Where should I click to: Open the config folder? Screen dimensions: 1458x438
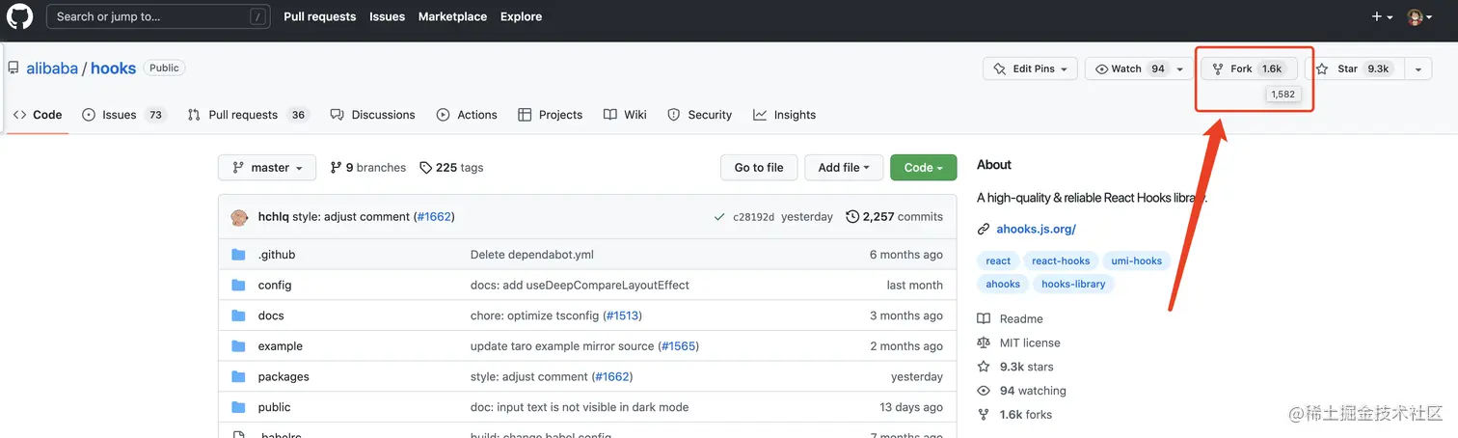(x=275, y=286)
